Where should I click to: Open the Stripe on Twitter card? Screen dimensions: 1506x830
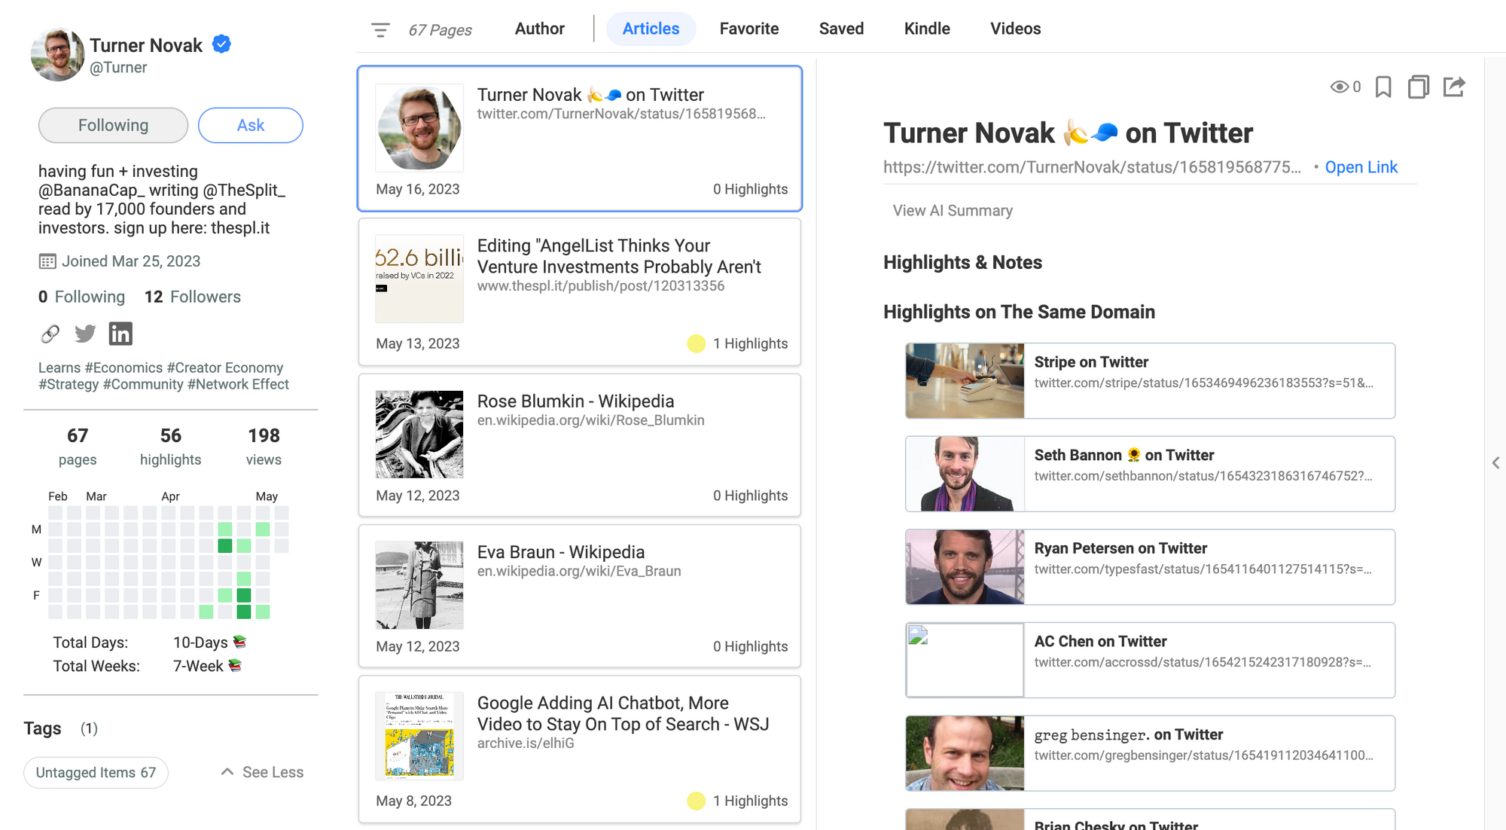[1150, 380]
